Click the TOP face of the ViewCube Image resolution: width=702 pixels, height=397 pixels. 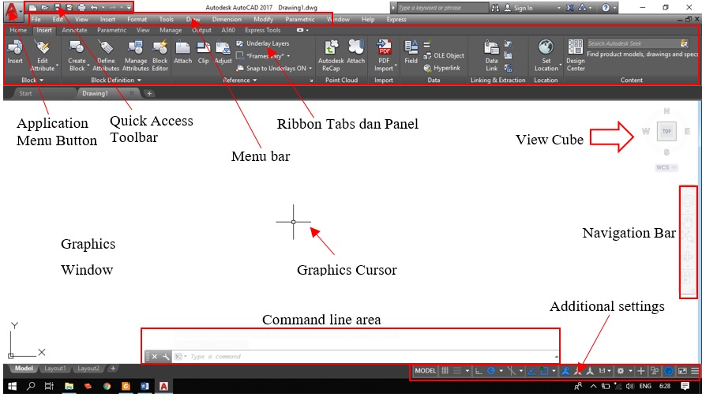click(x=666, y=131)
